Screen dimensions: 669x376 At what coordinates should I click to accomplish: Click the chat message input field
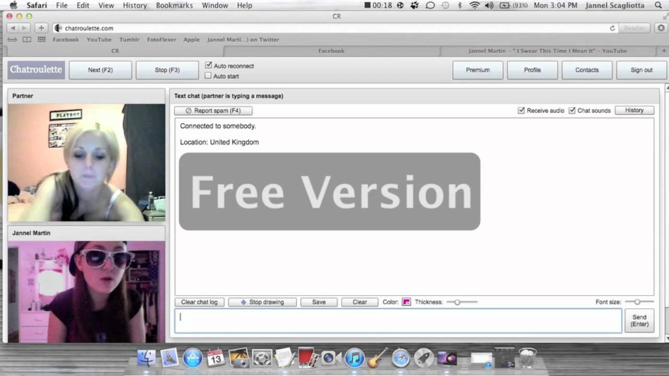398,321
